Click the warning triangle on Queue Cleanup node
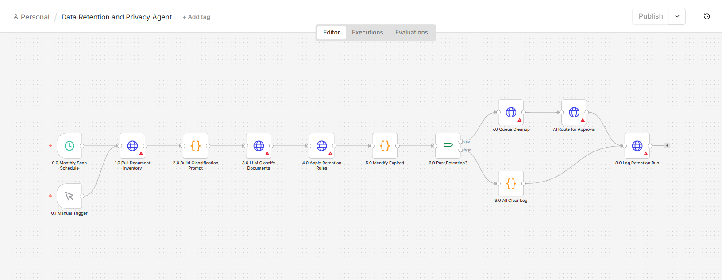 (x=520, y=120)
